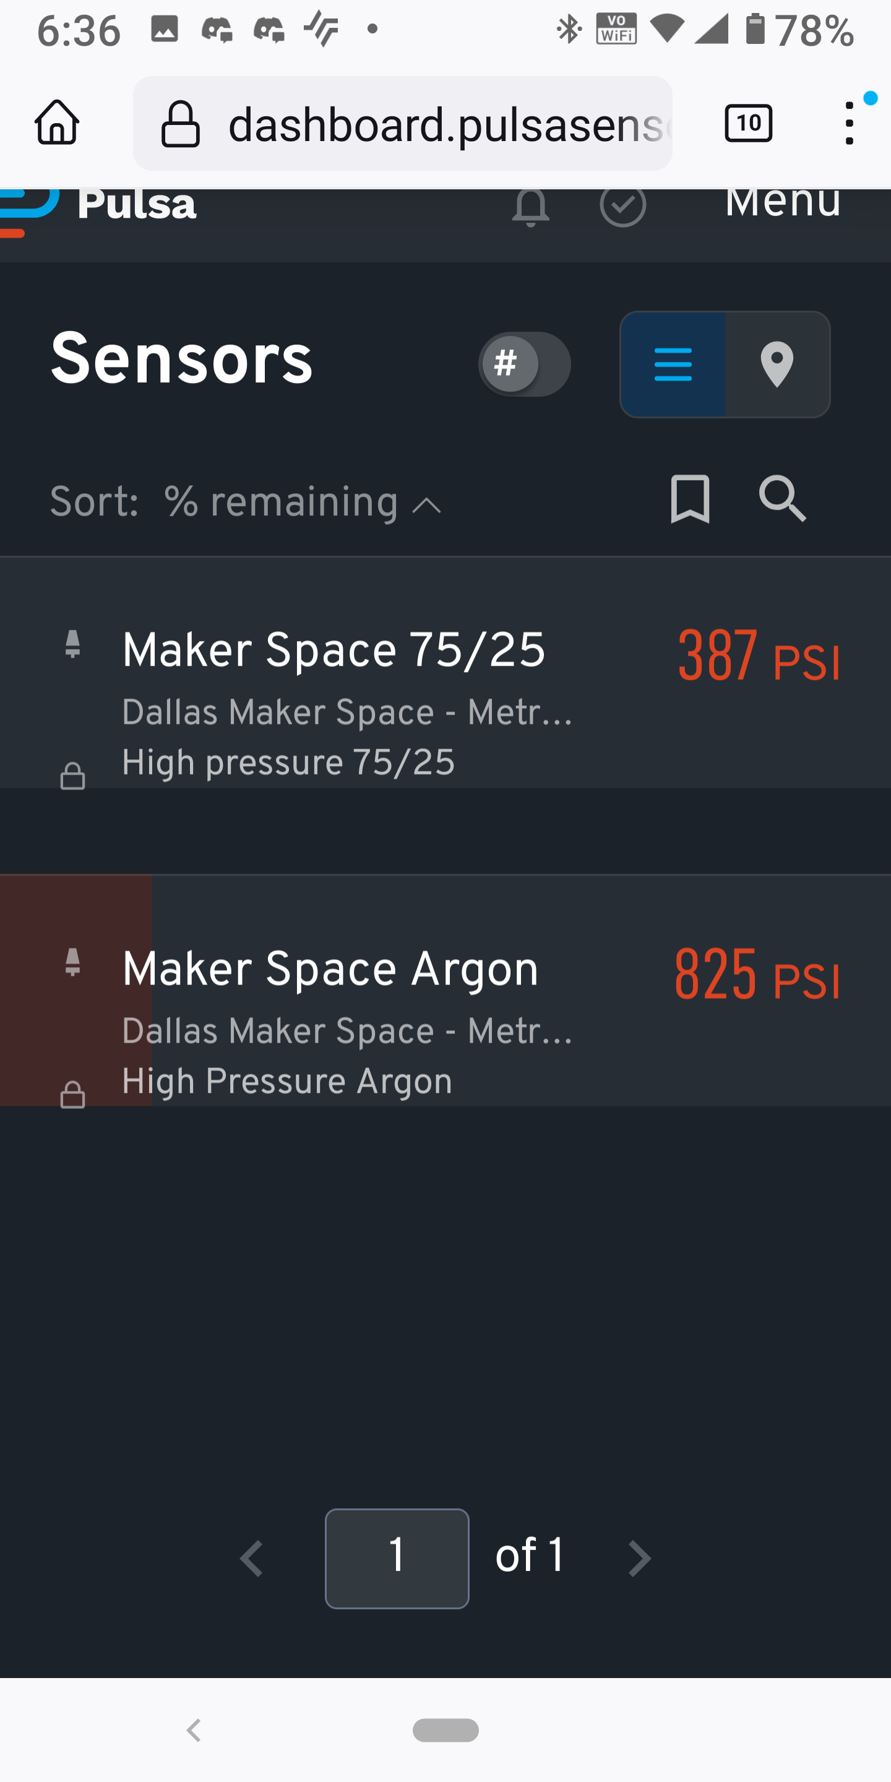Open Maker Space 75/25 sensor
Screen dimensions: 891x1782
[x=334, y=650]
